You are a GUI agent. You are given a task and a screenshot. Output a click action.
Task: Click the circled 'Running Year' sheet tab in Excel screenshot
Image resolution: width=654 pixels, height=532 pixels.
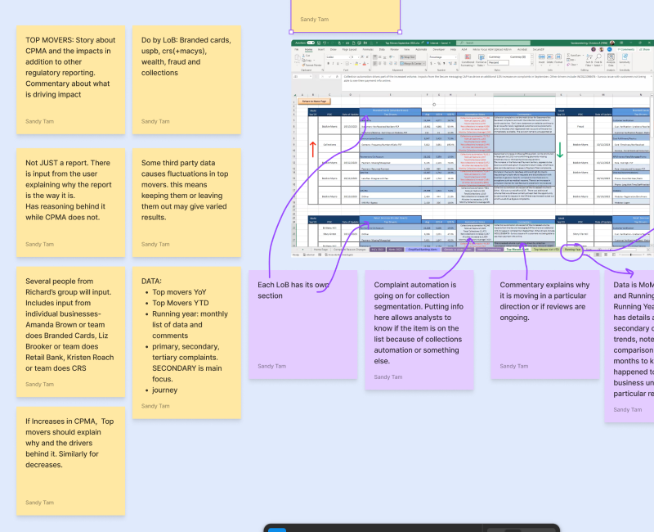(x=572, y=250)
